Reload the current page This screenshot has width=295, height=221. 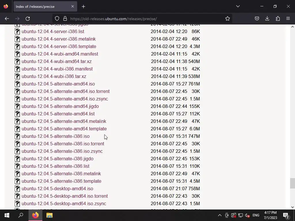[x=28, y=19]
